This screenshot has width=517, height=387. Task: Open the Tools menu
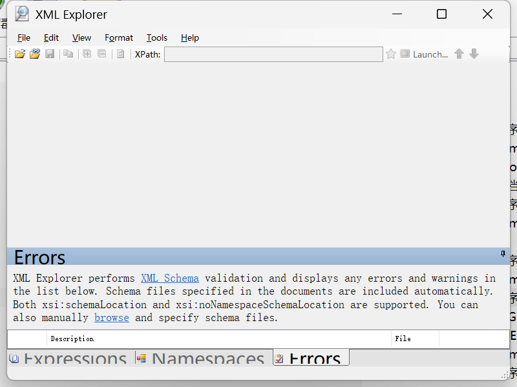(156, 37)
